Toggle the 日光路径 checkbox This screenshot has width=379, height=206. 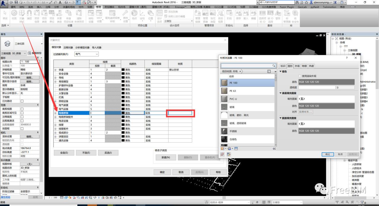pyautogui.click(x=22, y=101)
